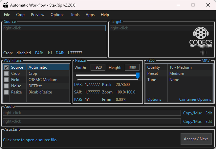Click the Height input box
Screen dimensions: 216x149
(132, 67)
